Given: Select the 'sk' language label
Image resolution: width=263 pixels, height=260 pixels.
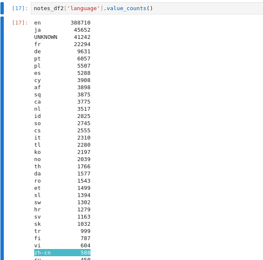Looking at the screenshot, I should (x=37, y=224).
